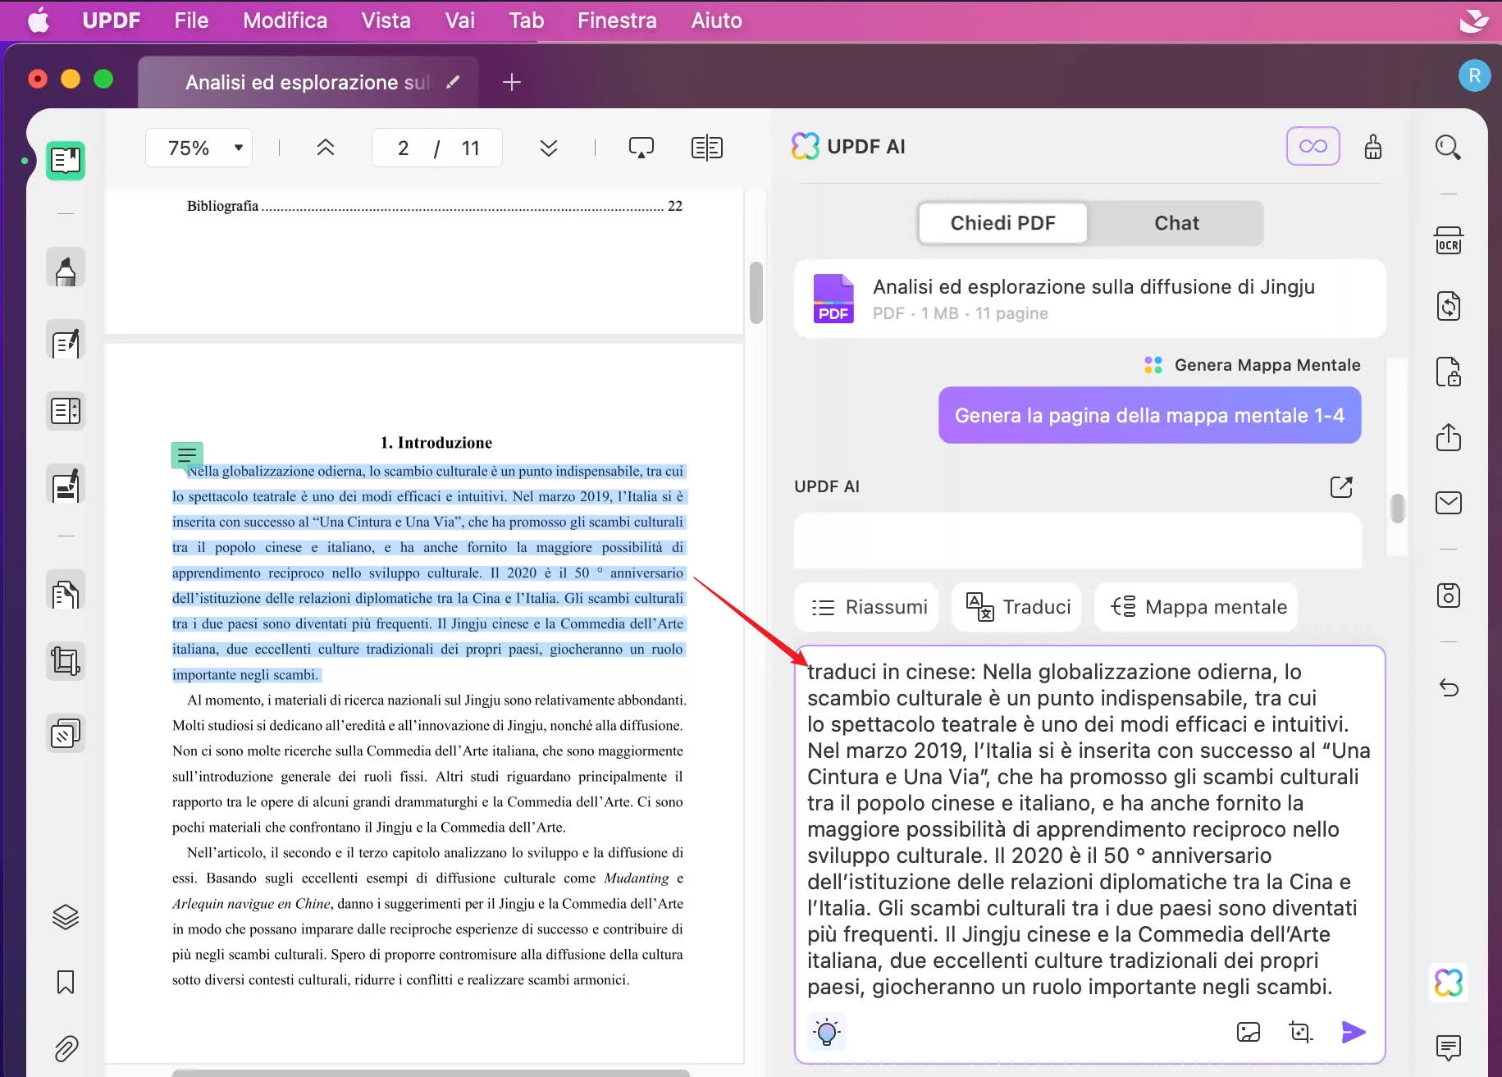Image resolution: width=1502 pixels, height=1077 pixels.
Task: Open the comments list panel
Action: click(x=1448, y=1047)
